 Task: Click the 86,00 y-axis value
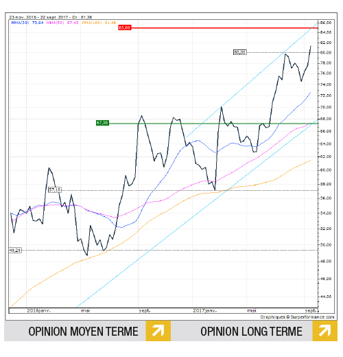point(326,23)
